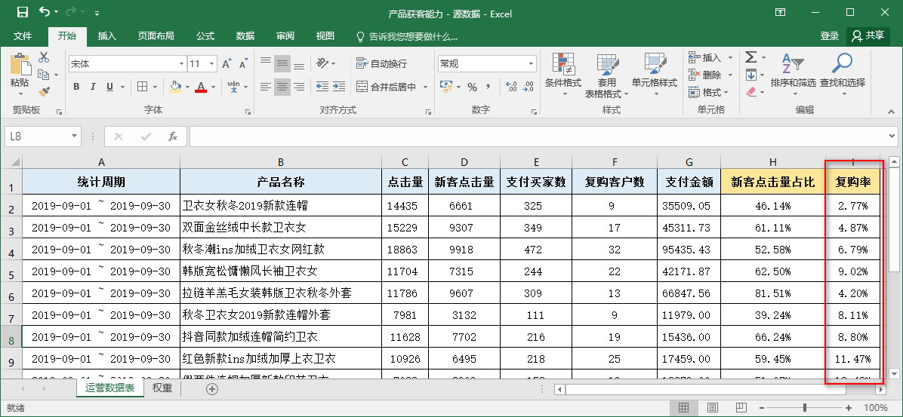
Task: Click the Undo arrow icon
Action: pyautogui.click(x=45, y=12)
